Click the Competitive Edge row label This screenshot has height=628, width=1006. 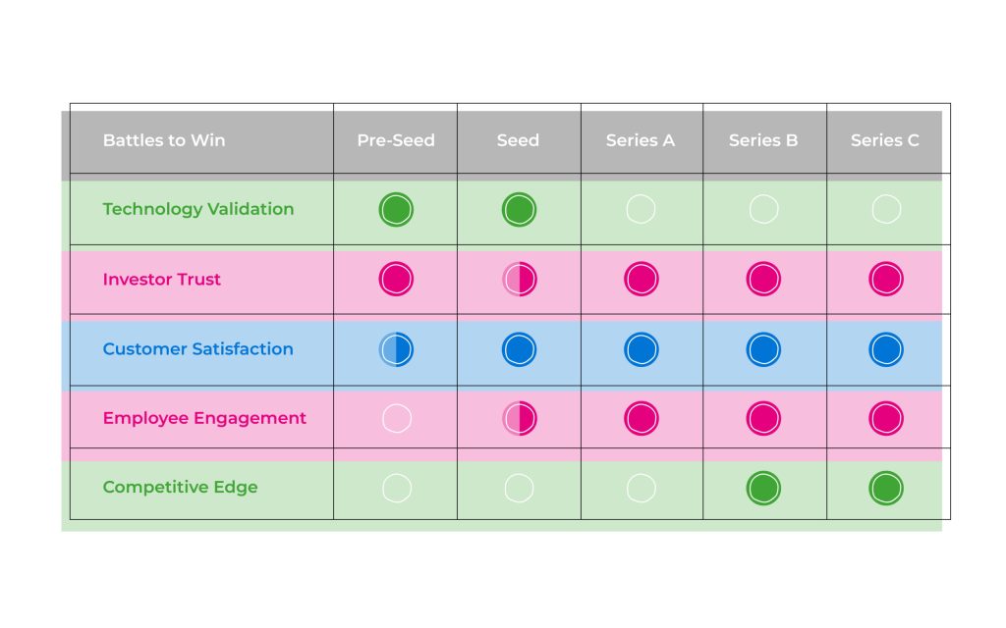pyautogui.click(x=181, y=488)
